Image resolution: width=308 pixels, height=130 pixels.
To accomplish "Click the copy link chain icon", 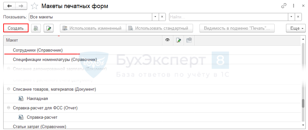I will (284, 6).
